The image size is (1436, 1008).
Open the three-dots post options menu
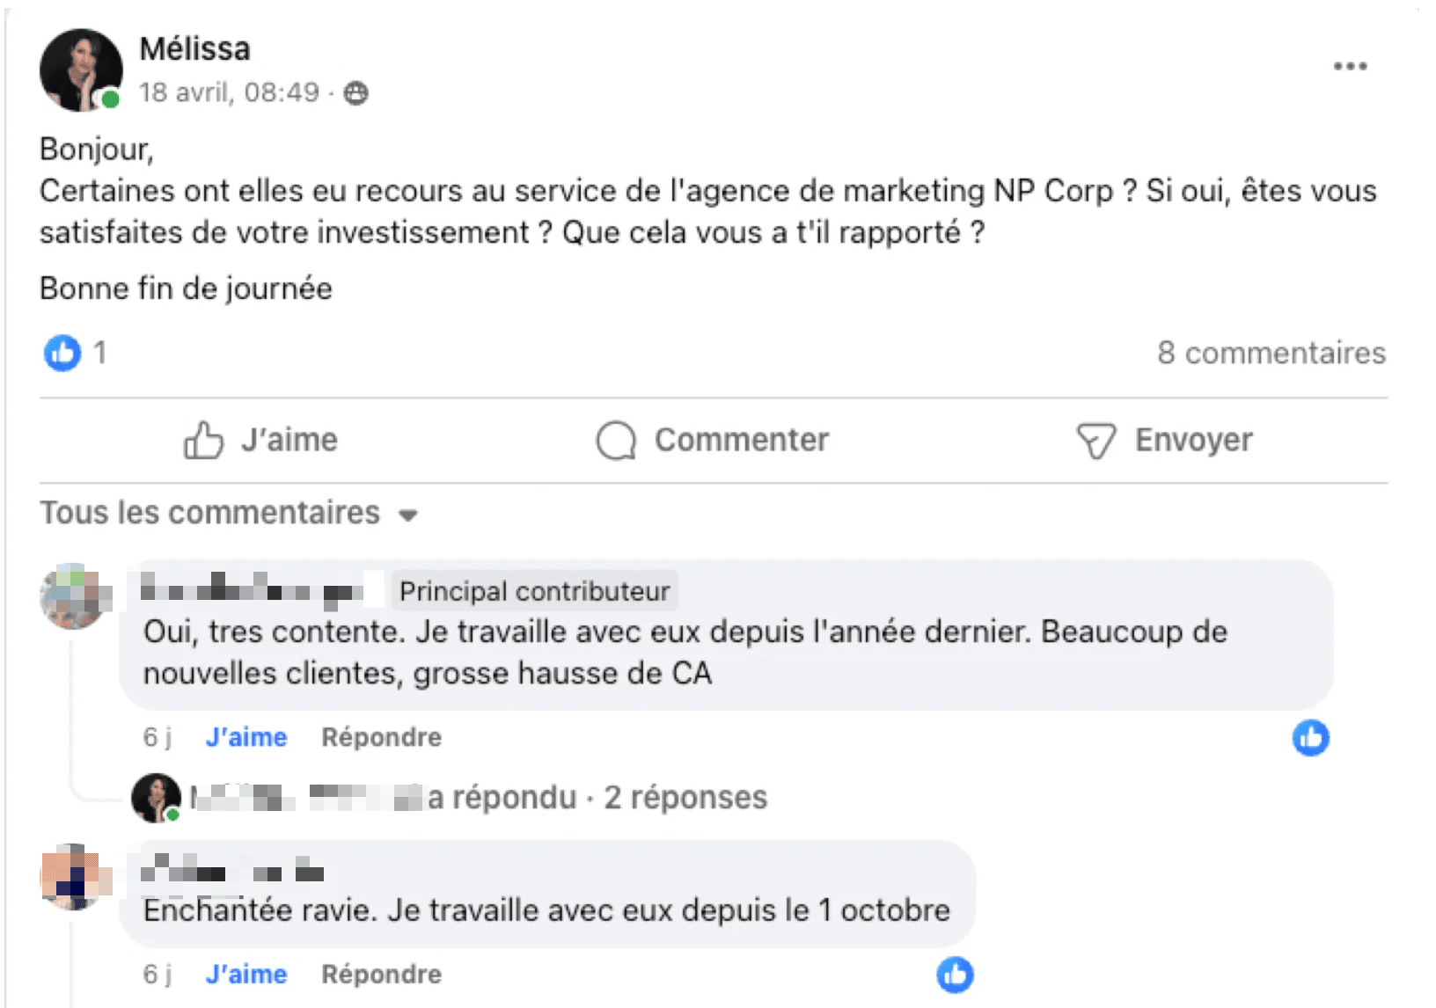pos(1349,67)
